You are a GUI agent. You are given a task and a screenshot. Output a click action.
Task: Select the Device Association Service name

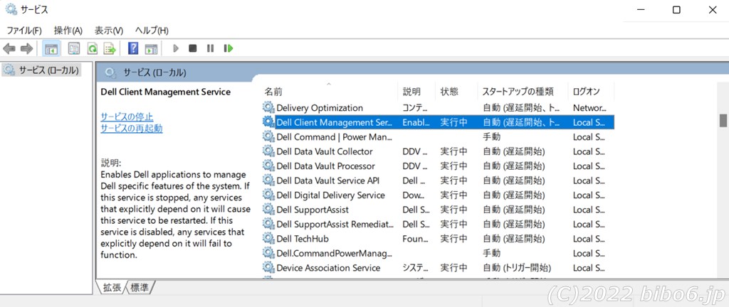[328, 268]
